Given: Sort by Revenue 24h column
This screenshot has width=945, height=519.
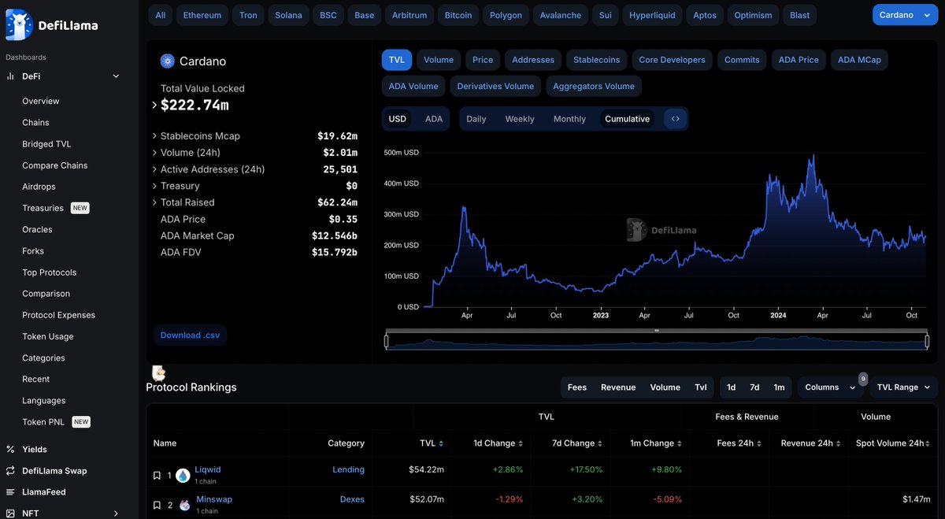Looking at the screenshot, I should pyautogui.click(x=811, y=443).
